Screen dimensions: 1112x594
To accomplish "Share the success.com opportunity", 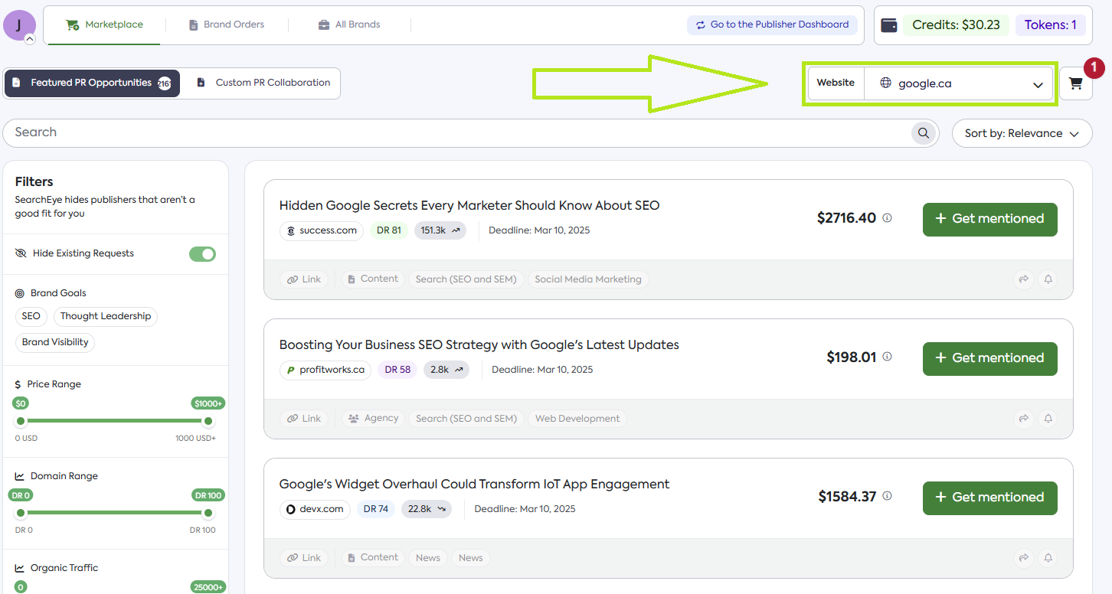I will pos(1023,279).
